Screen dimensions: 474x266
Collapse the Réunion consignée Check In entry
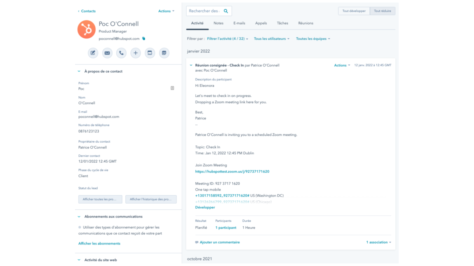[191, 65]
